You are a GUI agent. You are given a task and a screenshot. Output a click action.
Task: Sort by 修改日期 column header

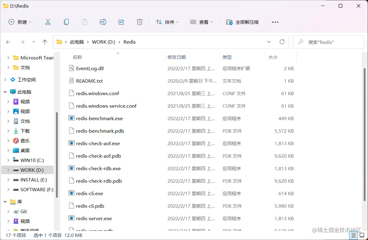pyautogui.click(x=177, y=57)
